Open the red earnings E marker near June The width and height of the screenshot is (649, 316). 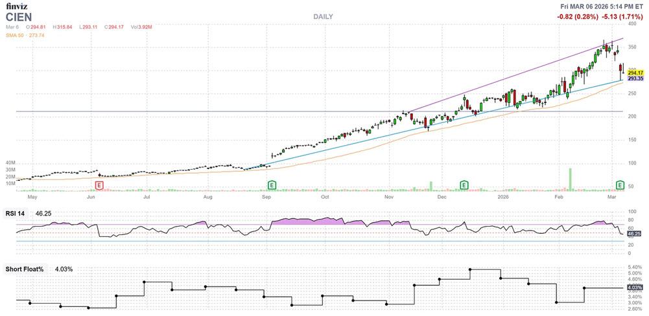click(99, 185)
